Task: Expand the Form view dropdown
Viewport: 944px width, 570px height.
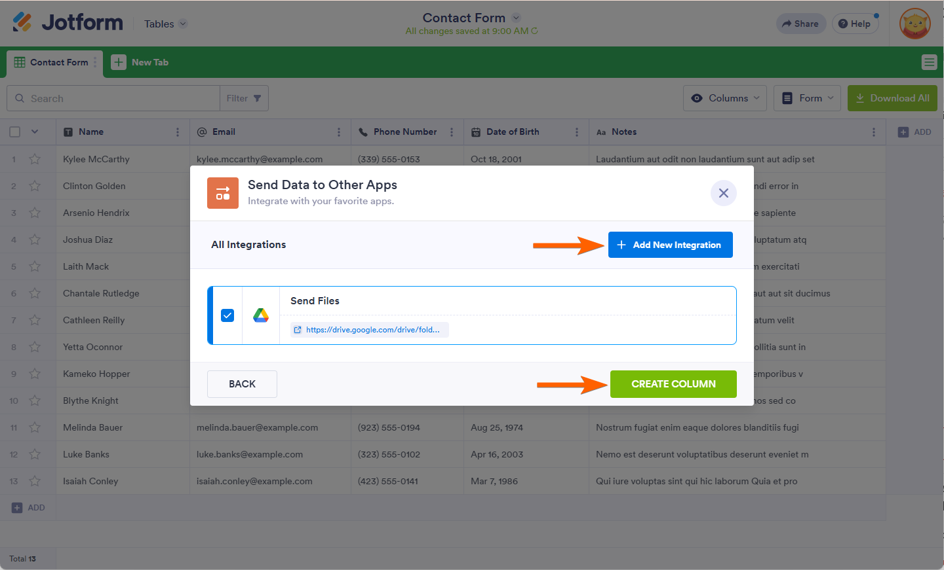Action: point(808,98)
